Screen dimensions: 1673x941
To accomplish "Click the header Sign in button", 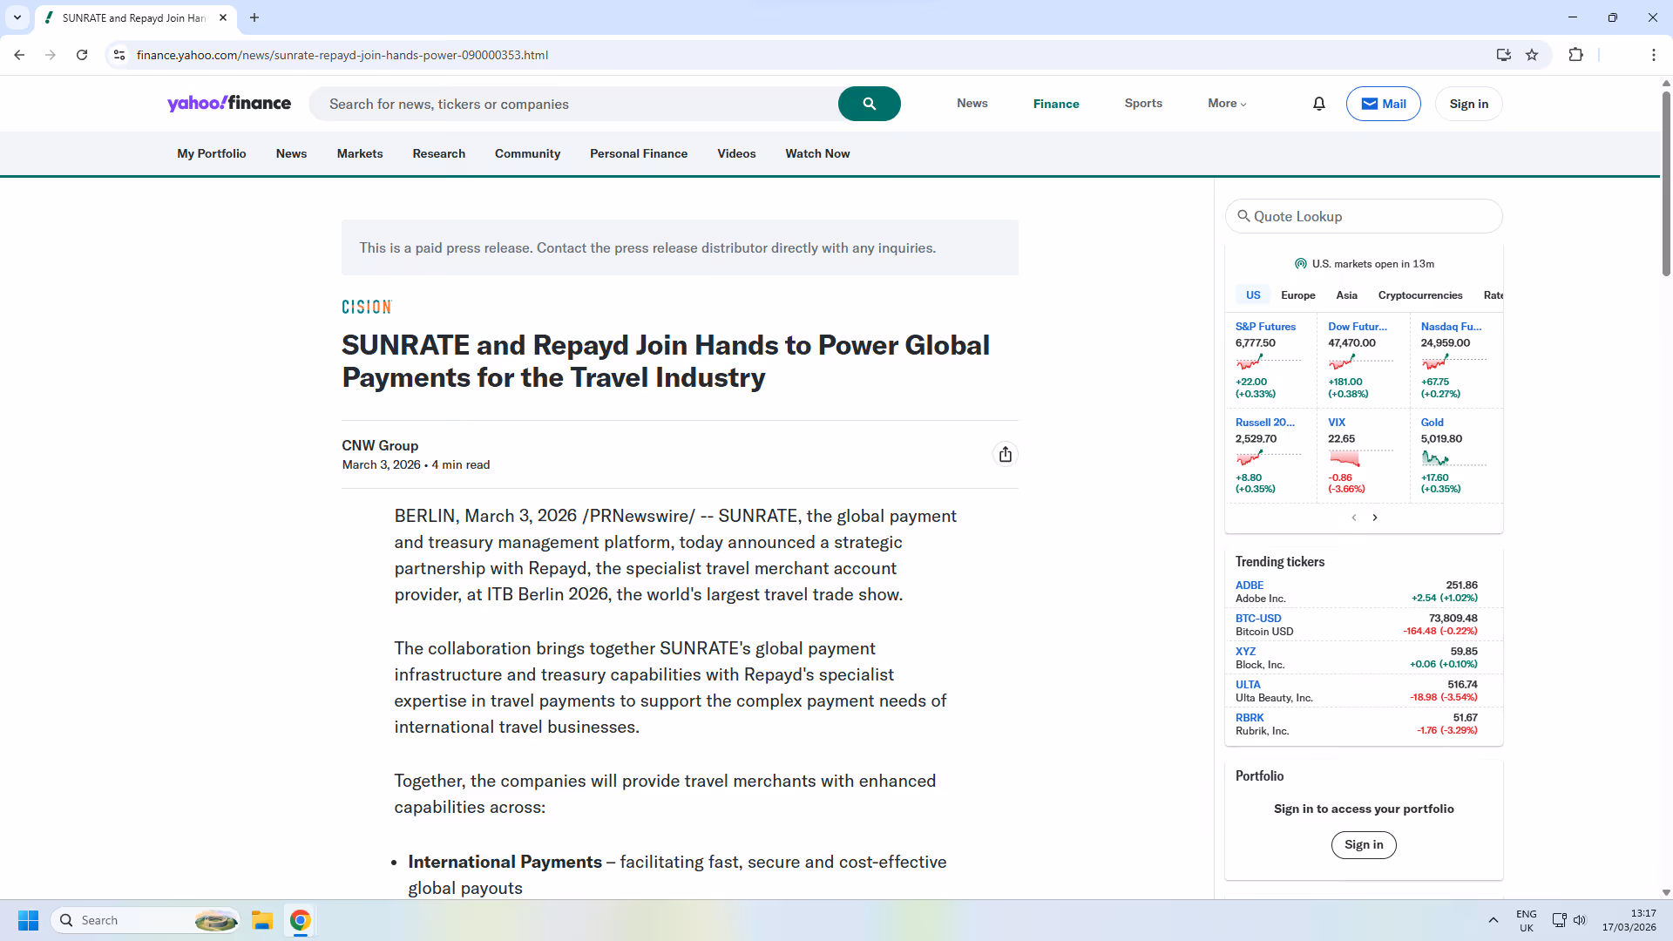I will [x=1469, y=104].
